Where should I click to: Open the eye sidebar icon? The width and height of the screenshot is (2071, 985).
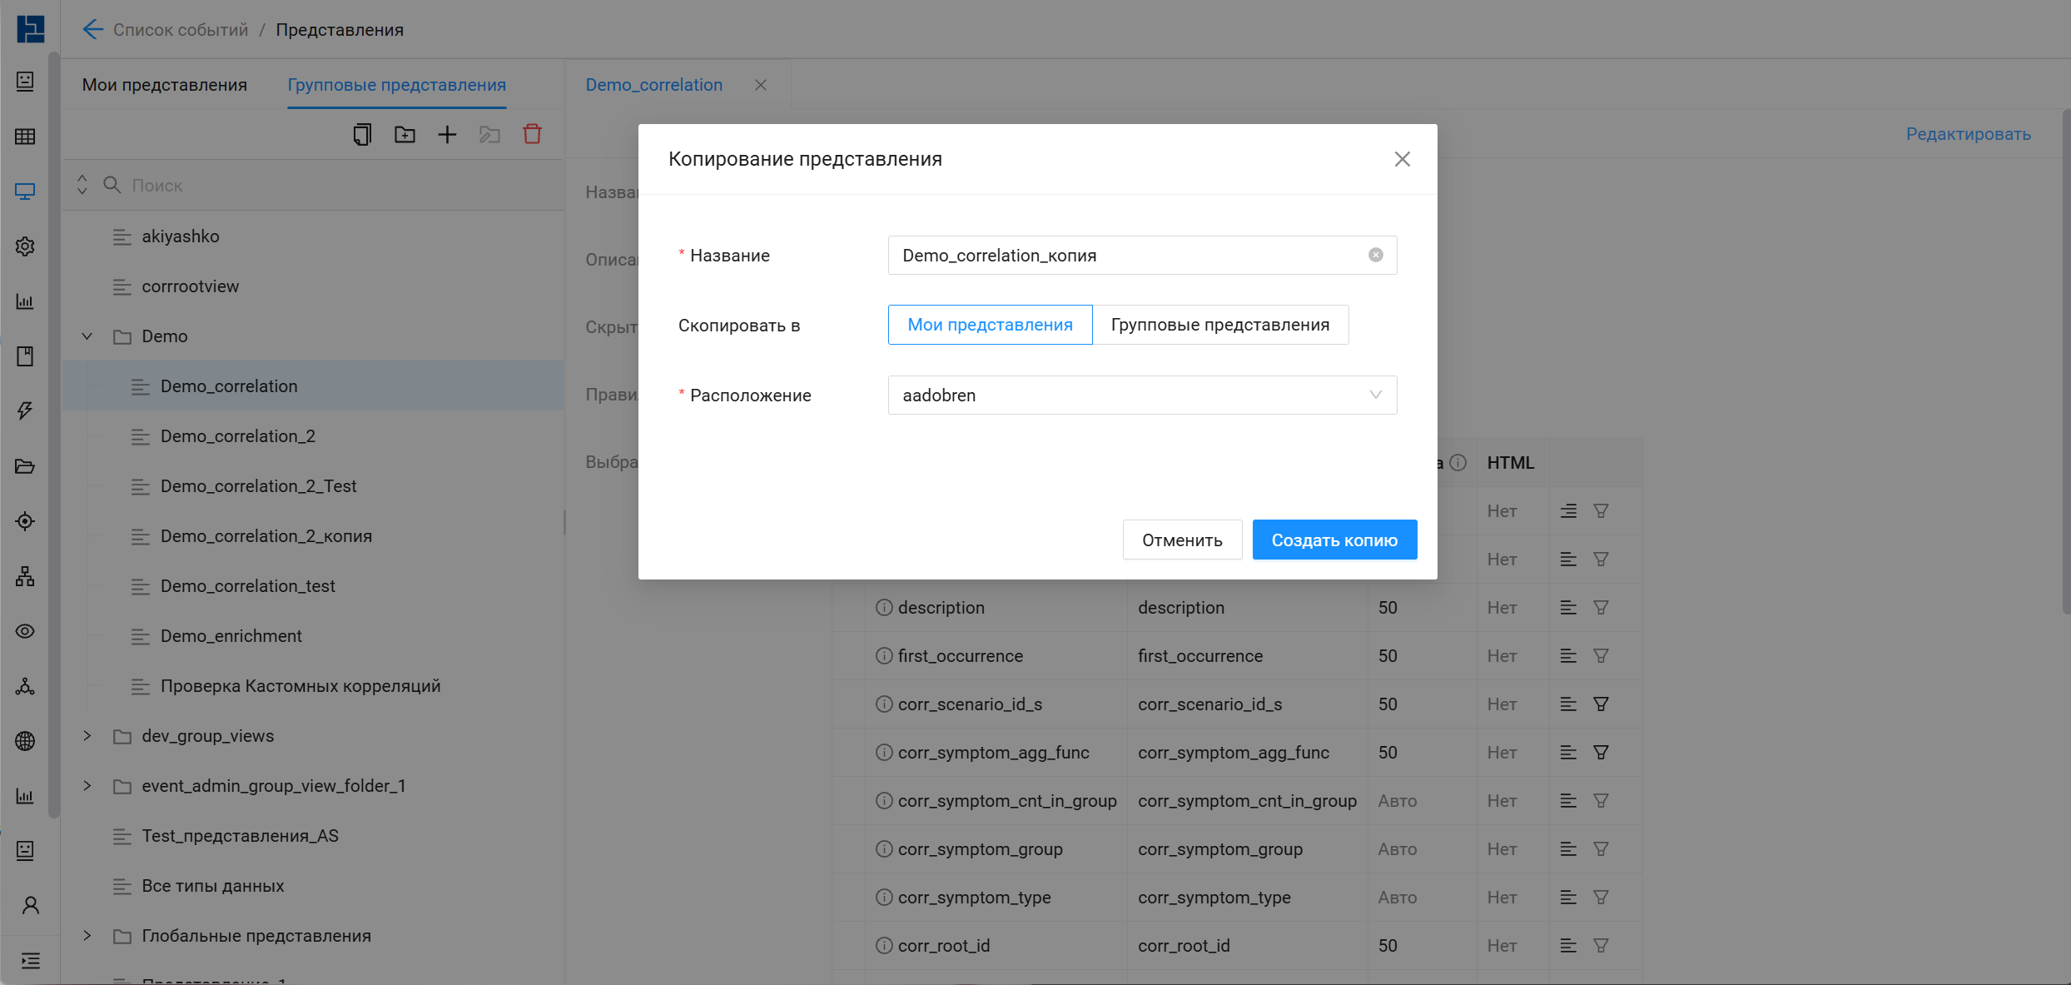(25, 631)
